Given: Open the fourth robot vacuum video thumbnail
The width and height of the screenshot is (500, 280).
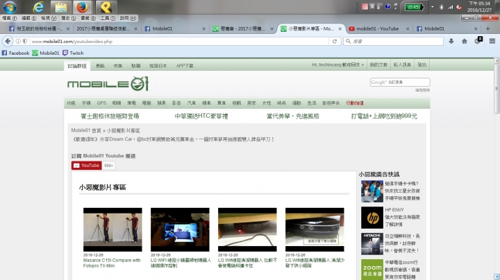Looking at the screenshot, I should tap(315, 229).
